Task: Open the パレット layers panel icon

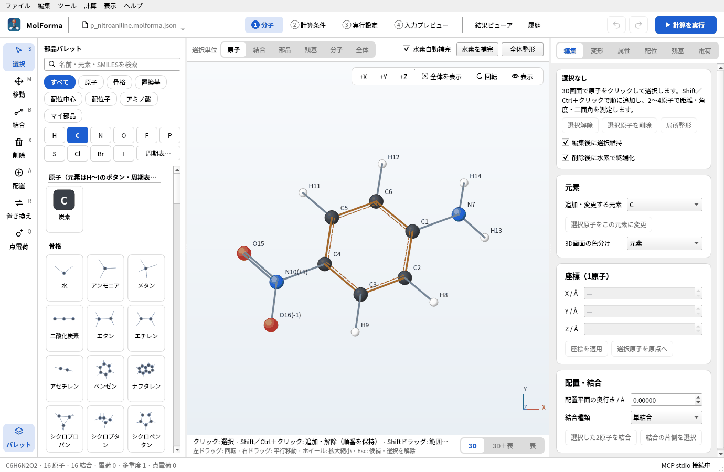Action: click(x=19, y=437)
